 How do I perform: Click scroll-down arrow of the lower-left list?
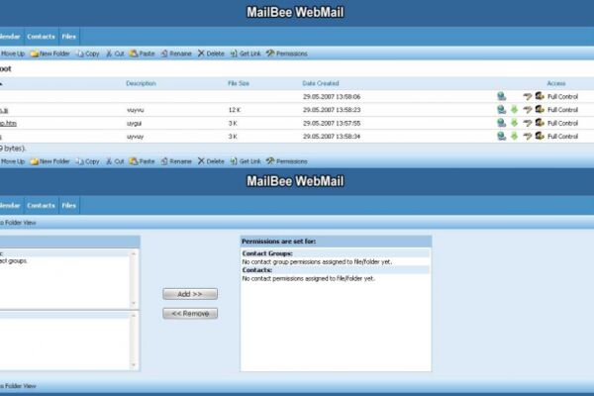134,365
